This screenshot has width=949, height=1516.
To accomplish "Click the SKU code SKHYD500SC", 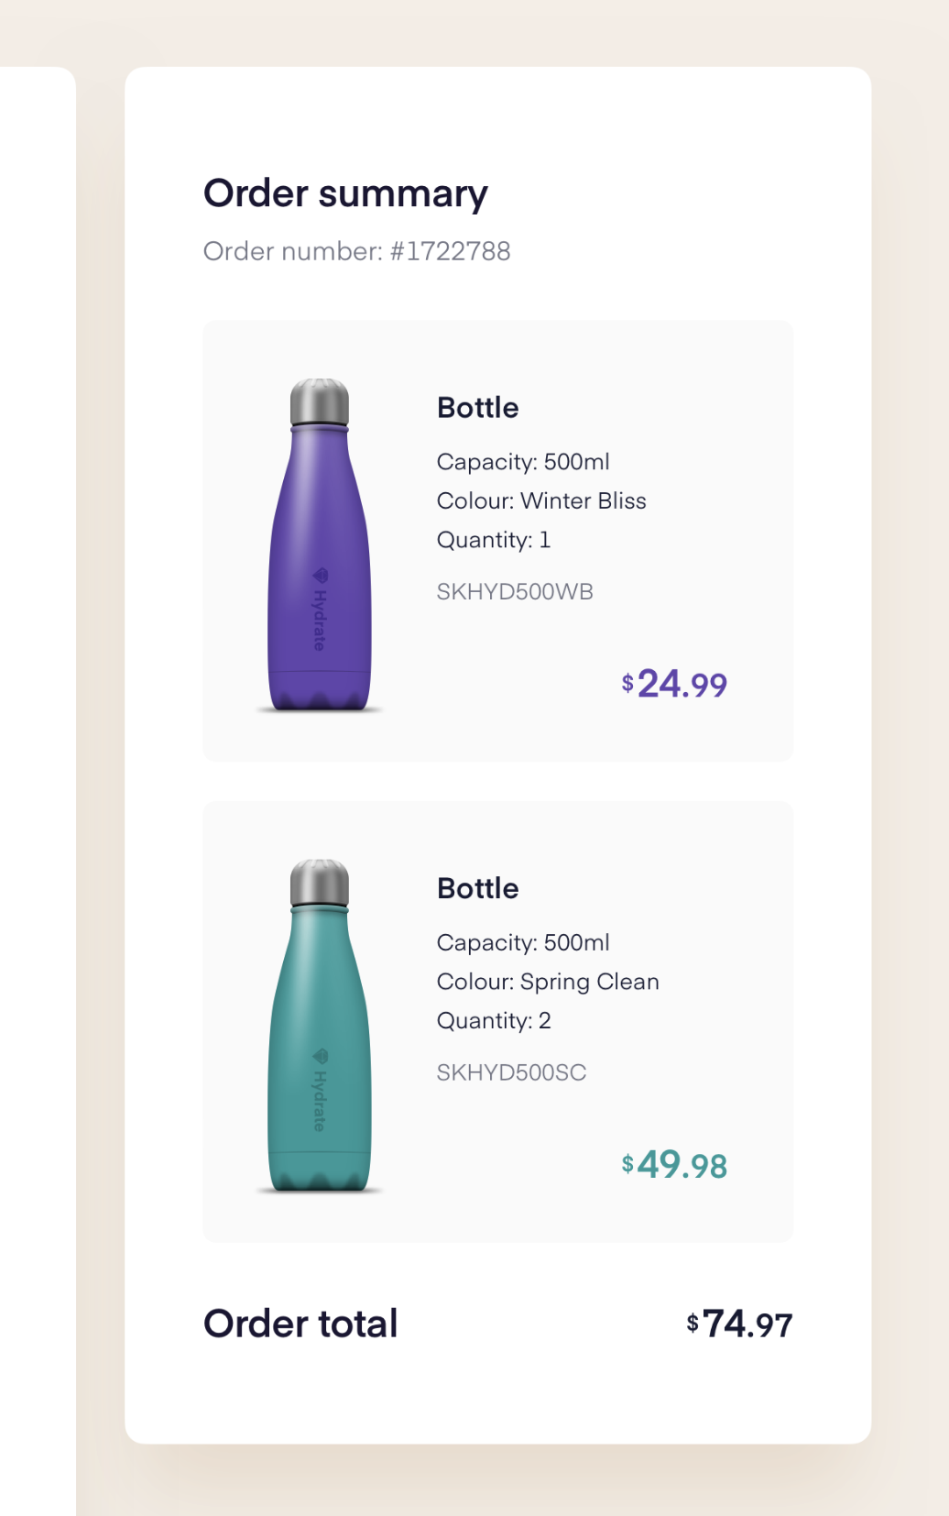I will tap(511, 1072).
